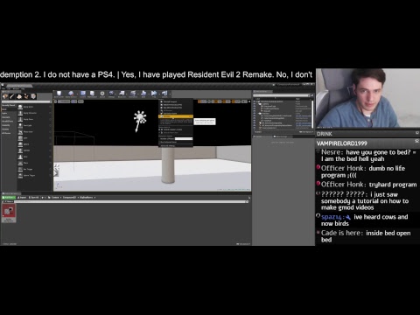Click the viewport Show button
Image resolution: width=420 pixels, height=315 pixels.
[81, 101]
